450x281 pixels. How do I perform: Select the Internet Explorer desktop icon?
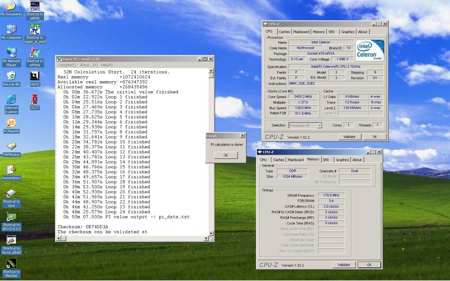coord(11,104)
